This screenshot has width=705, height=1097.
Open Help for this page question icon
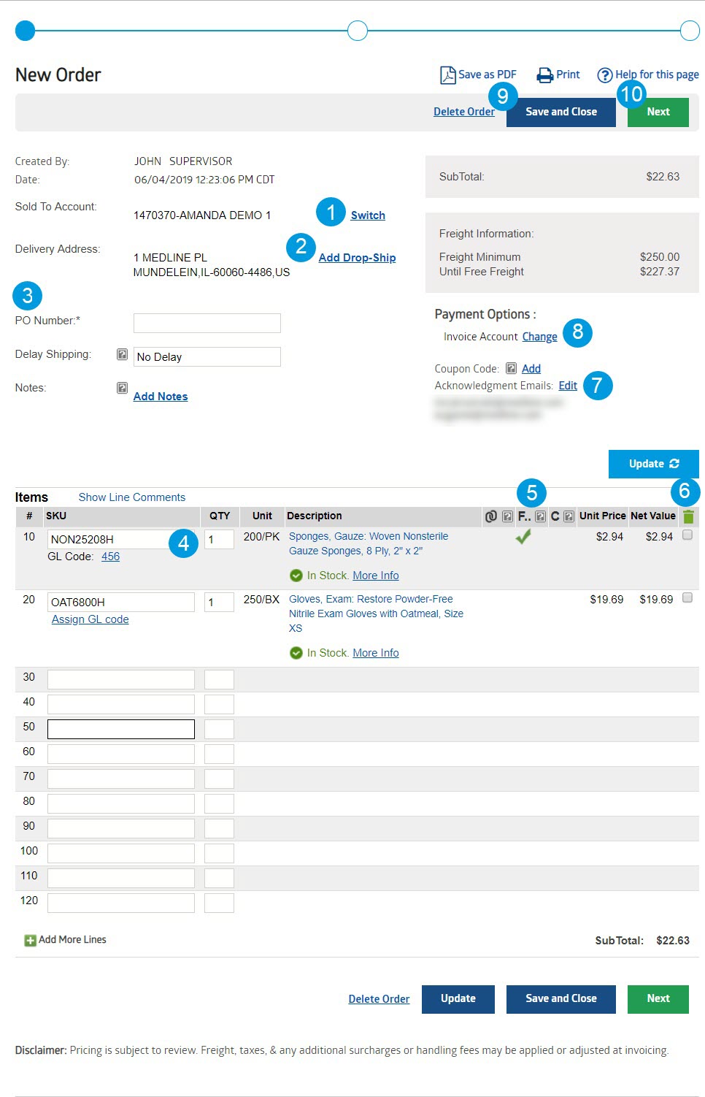604,75
